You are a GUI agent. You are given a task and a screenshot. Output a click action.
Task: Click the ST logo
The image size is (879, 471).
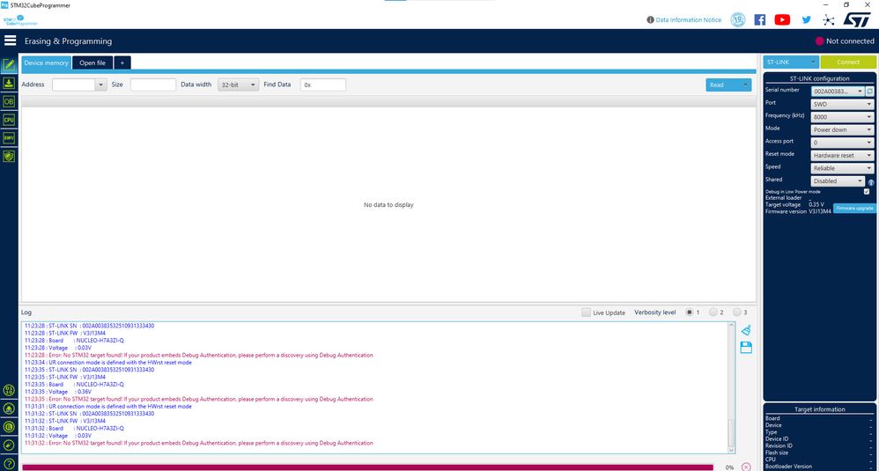click(857, 19)
